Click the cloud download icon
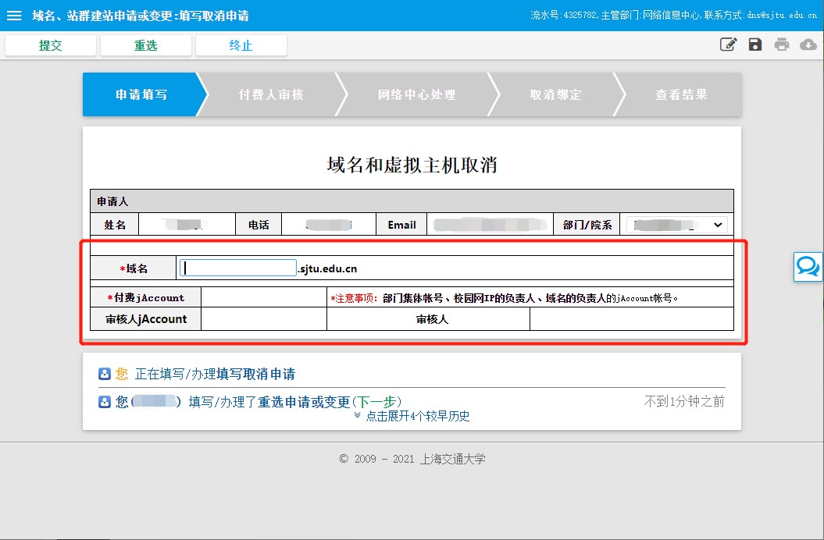The height and width of the screenshot is (540, 824). pos(808,44)
